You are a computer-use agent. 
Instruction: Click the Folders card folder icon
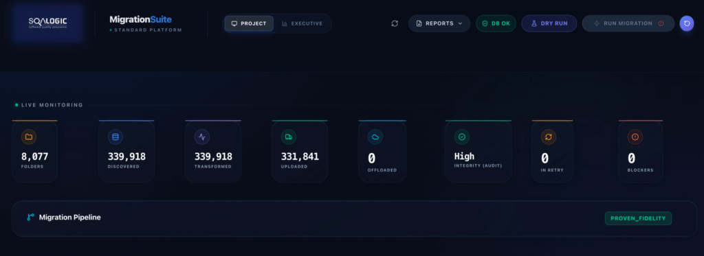[29, 137]
